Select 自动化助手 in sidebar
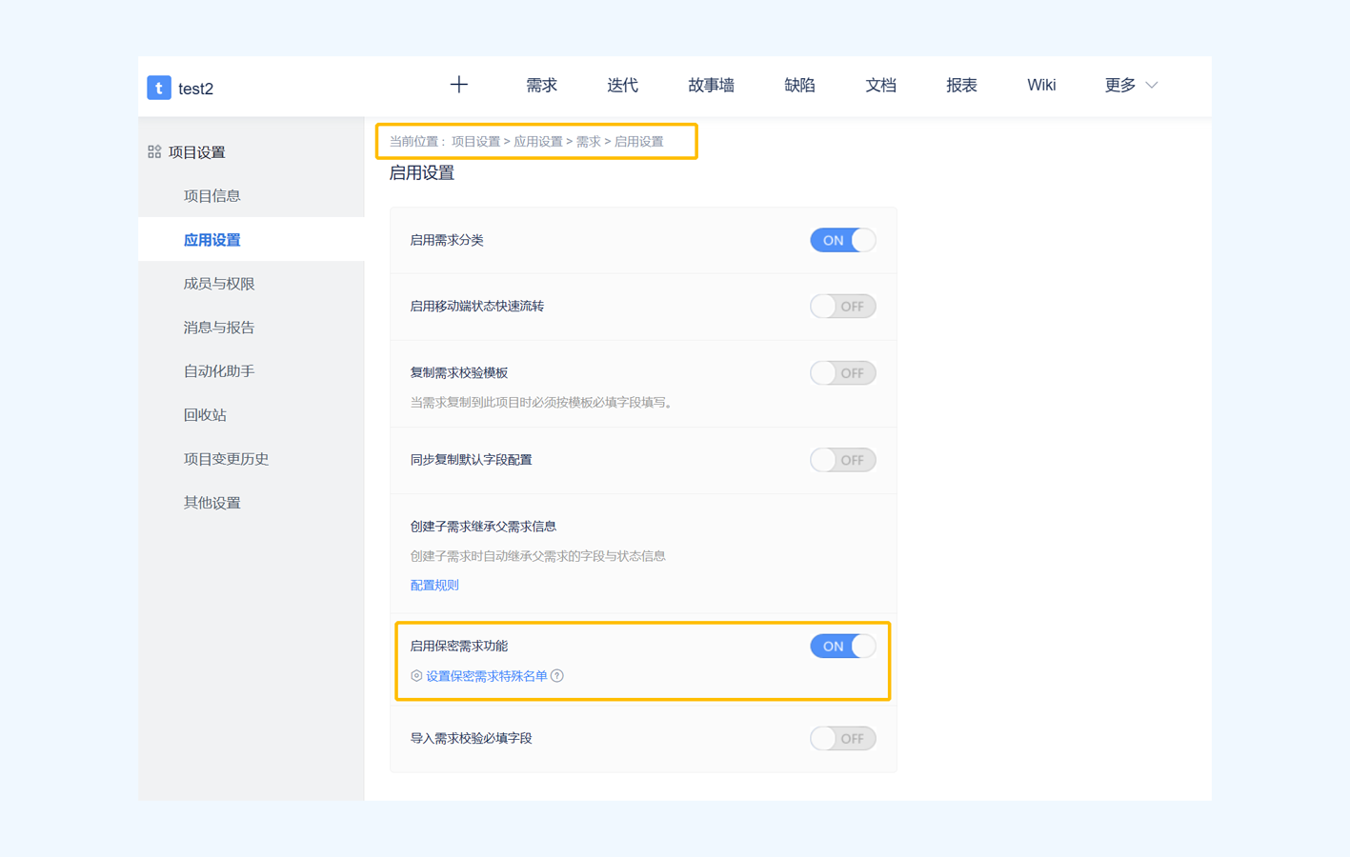The height and width of the screenshot is (857, 1350). coord(219,371)
